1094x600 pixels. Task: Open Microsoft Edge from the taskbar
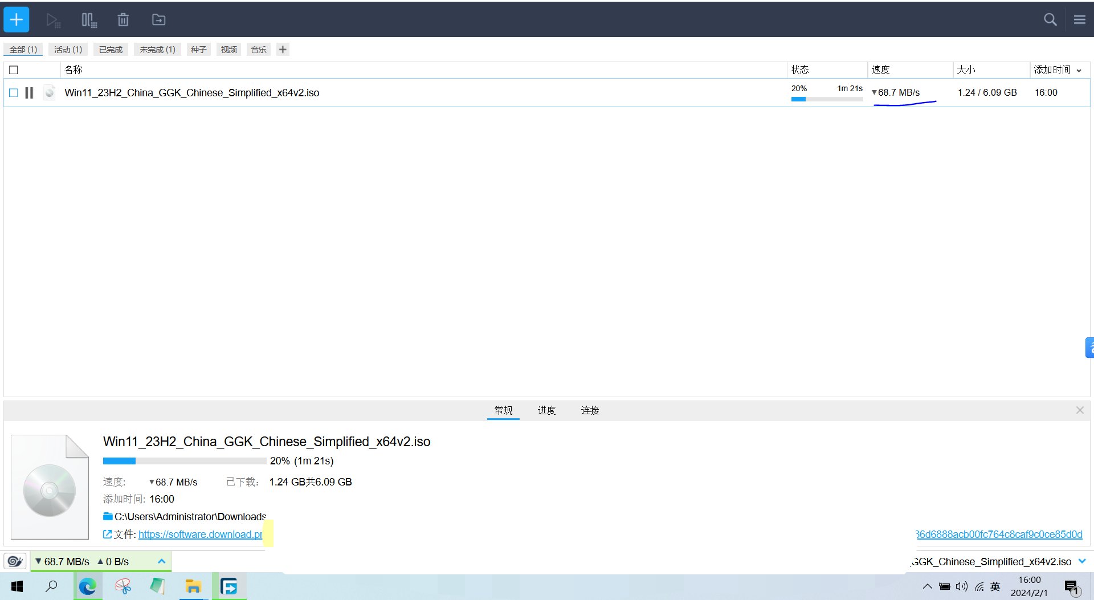(87, 586)
